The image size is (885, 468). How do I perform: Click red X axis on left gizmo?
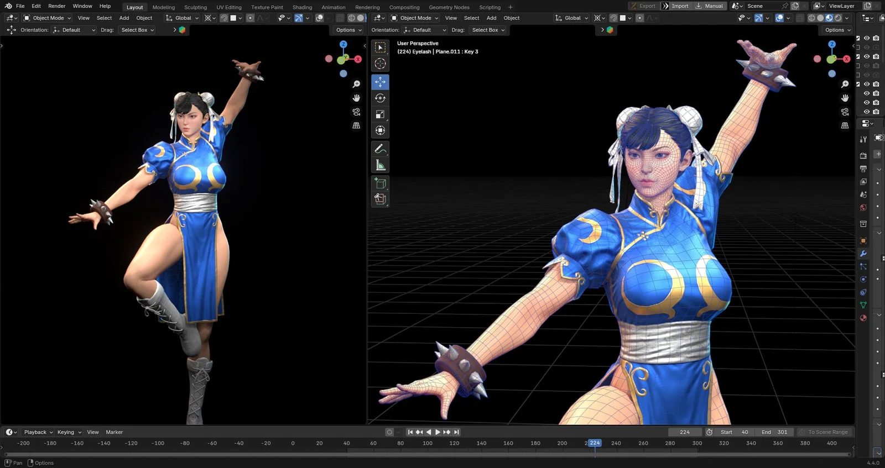(358, 59)
